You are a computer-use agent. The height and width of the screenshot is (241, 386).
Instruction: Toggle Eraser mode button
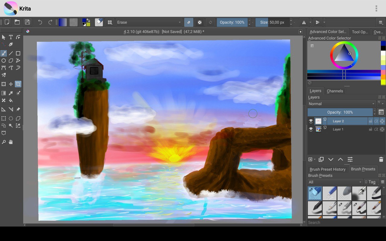tap(189, 22)
